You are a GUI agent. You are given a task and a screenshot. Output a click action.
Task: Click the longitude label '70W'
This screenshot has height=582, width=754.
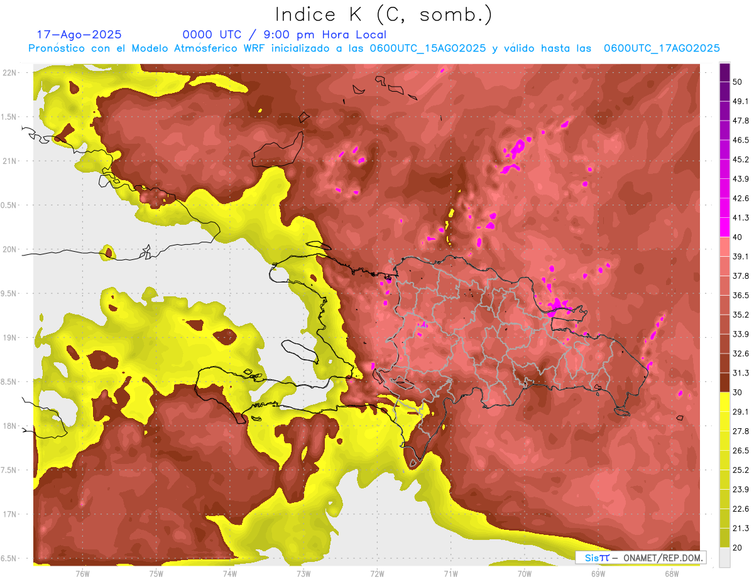pyautogui.click(x=525, y=574)
